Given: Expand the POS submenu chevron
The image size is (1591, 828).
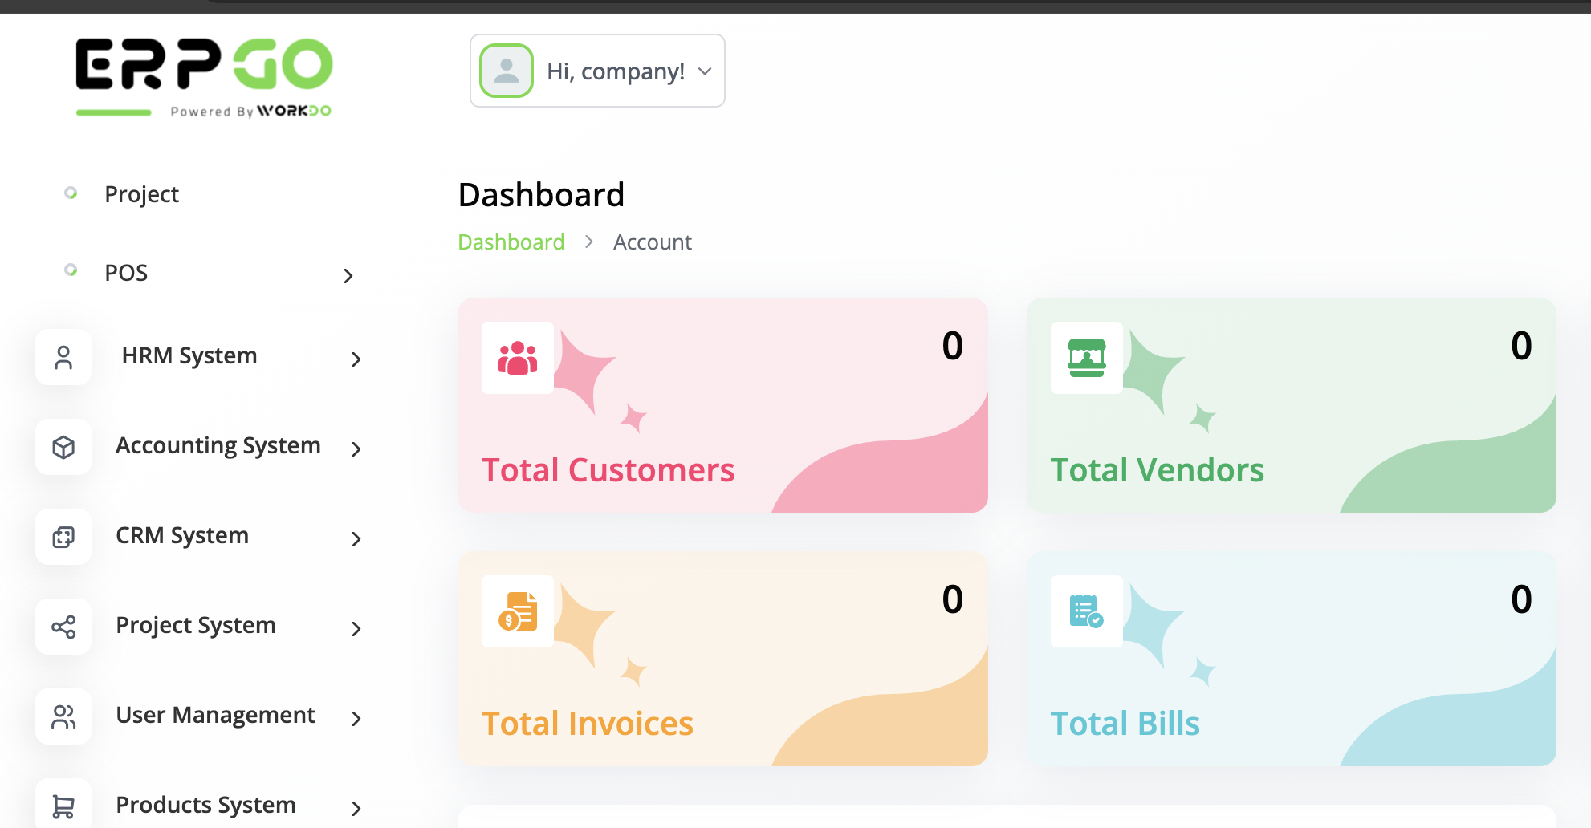Looking at the screenshot, I should tap(348, 276).
